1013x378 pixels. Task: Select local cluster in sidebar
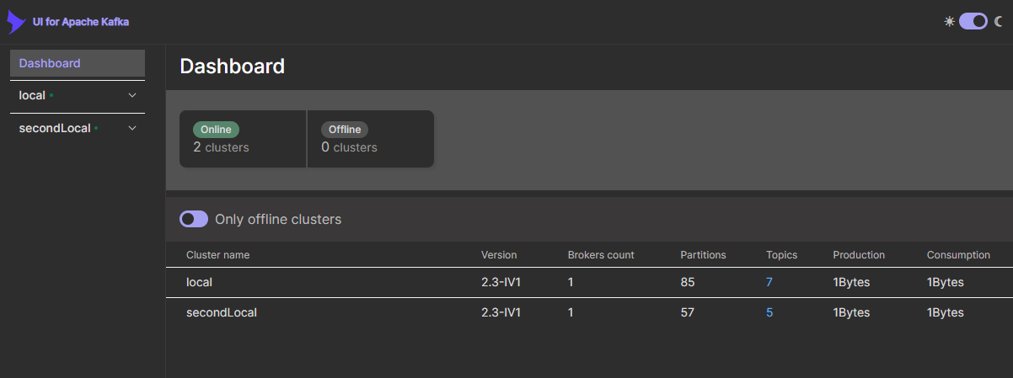point(32,95)
